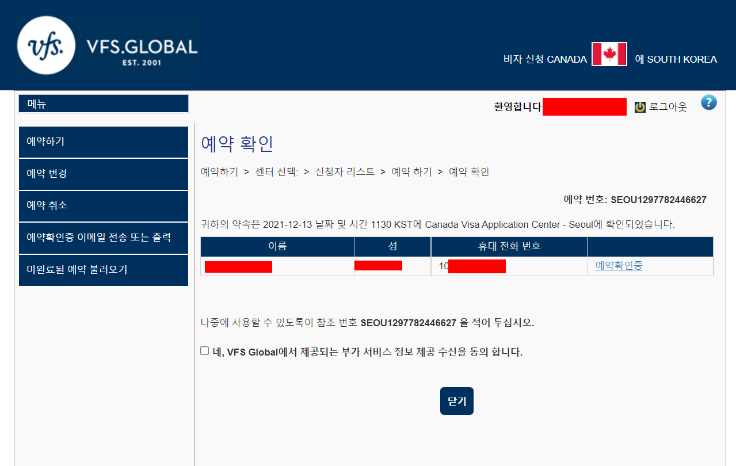
Task: Open 예약 변경 menu item
Action: coord(104,174)
